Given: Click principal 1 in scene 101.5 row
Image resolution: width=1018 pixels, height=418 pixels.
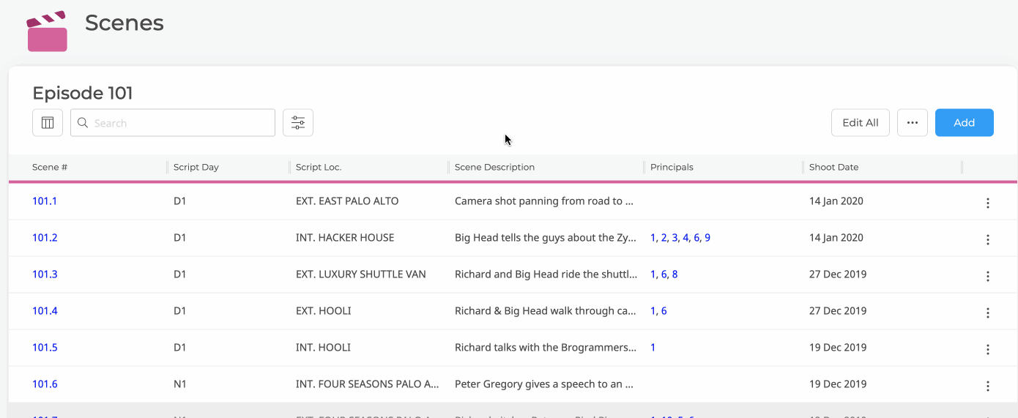Looking at the screenshot, I should [653, 347].
